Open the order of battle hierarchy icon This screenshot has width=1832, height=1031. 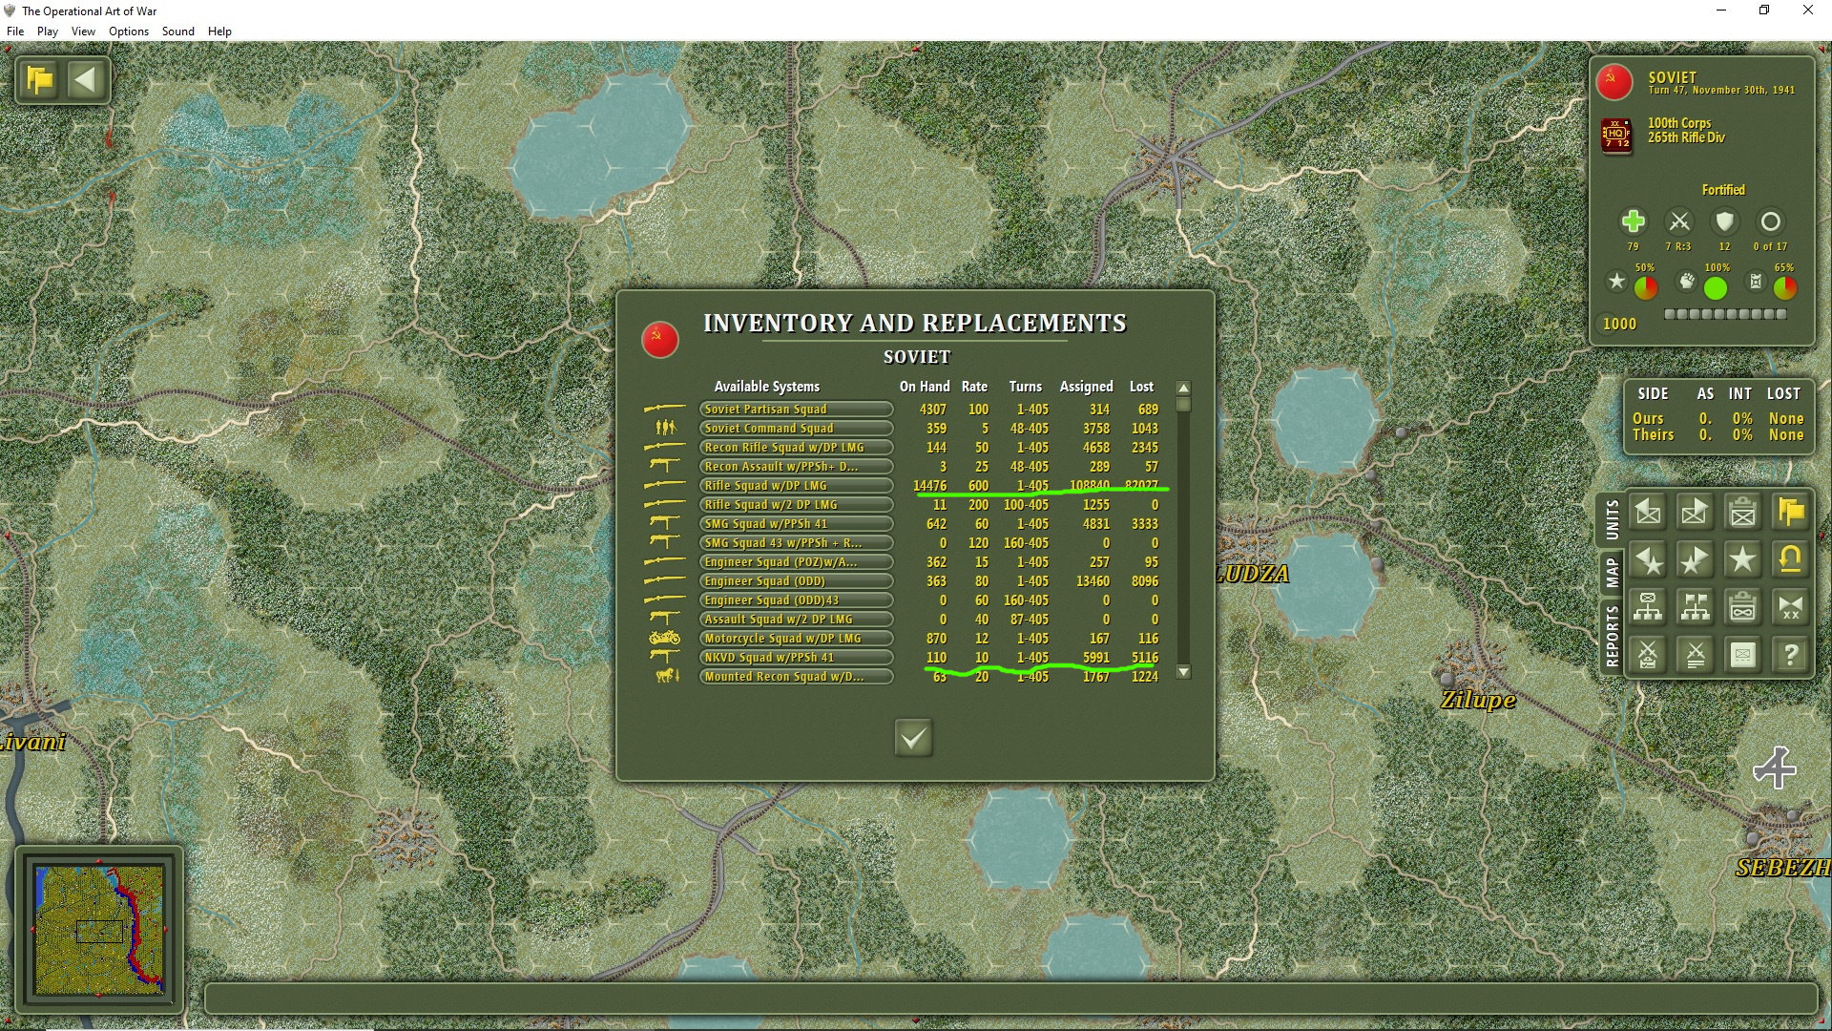(1648, 607)
